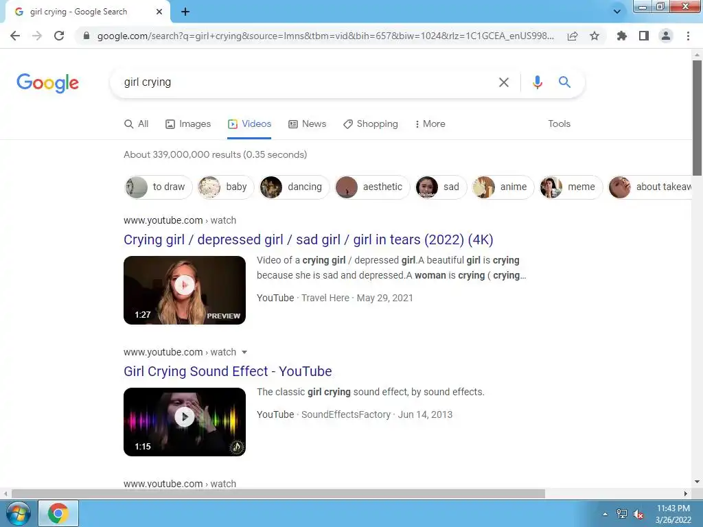Screen dimensions: 703x527
Task: Click inside the 'girl crying' search field
Action: pyautogui.click(x=305, y=82)
